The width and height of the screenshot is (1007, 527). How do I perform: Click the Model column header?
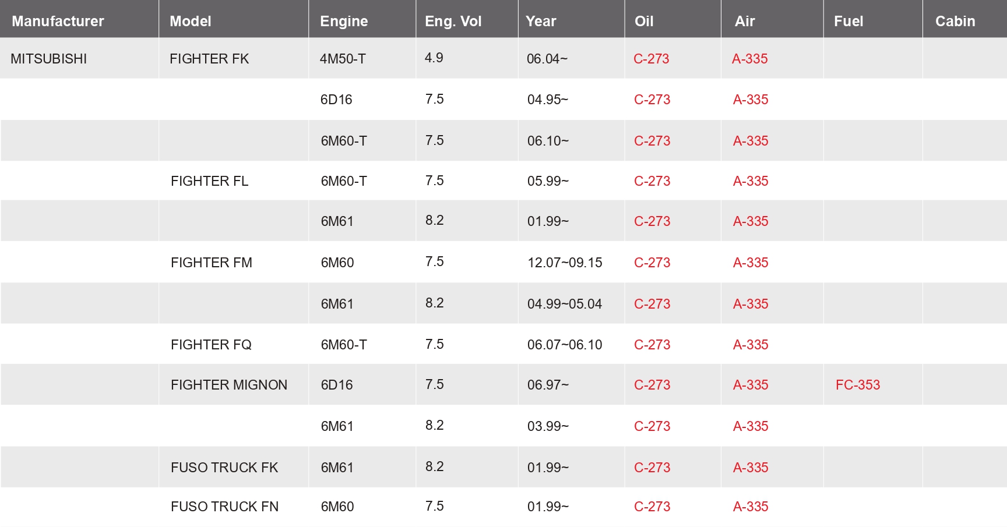point(191,21)
